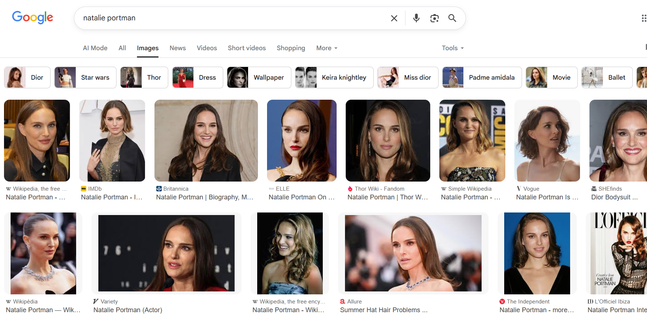
Task: Open the Britannica result image thumbnail
Action: pos(206,140)
